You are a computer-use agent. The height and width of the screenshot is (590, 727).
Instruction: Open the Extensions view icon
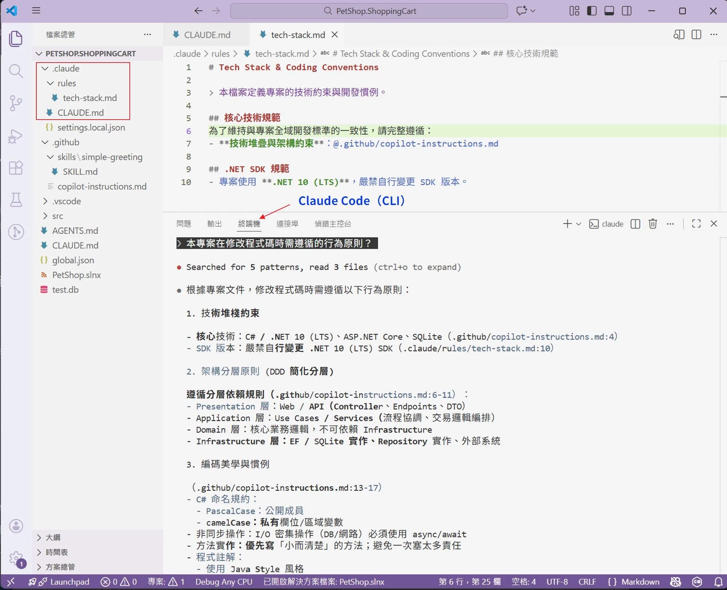[16, 168]
